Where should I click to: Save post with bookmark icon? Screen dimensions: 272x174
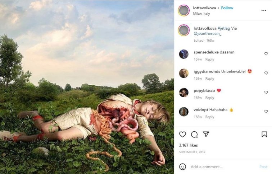click(264, 134)
